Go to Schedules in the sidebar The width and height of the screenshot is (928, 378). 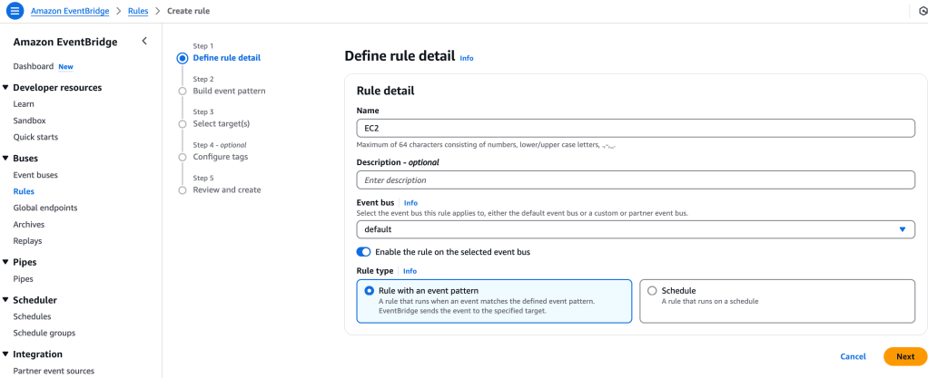tap(32, 316)
